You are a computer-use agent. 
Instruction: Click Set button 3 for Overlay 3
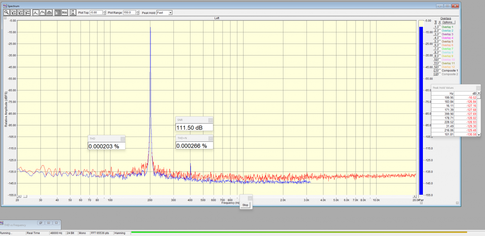pos(436,34)
